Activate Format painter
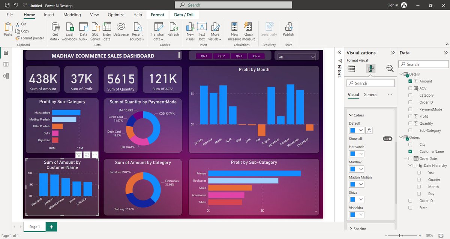 click(30, 38)
